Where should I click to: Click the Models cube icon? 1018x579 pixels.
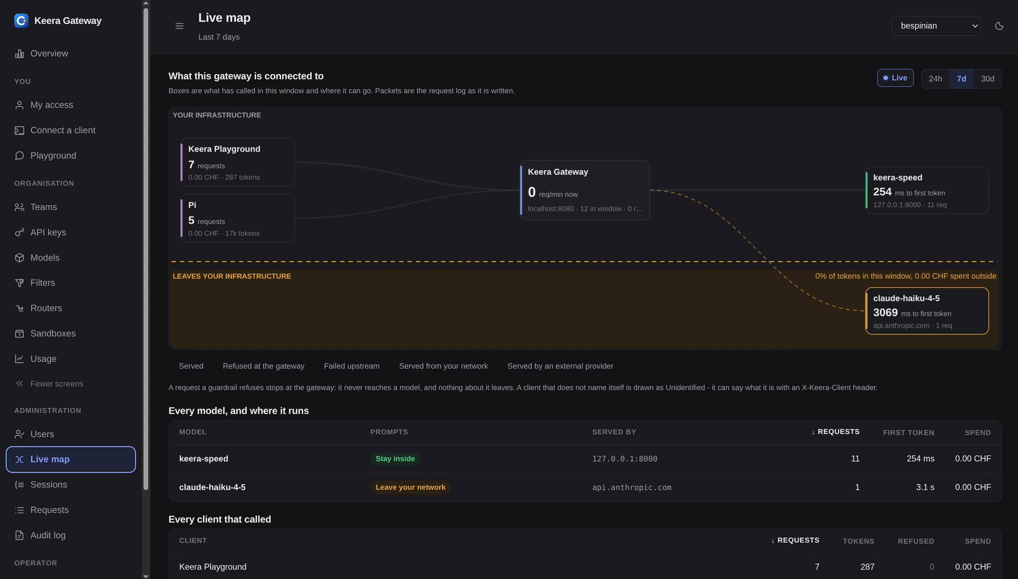point(20,258)
